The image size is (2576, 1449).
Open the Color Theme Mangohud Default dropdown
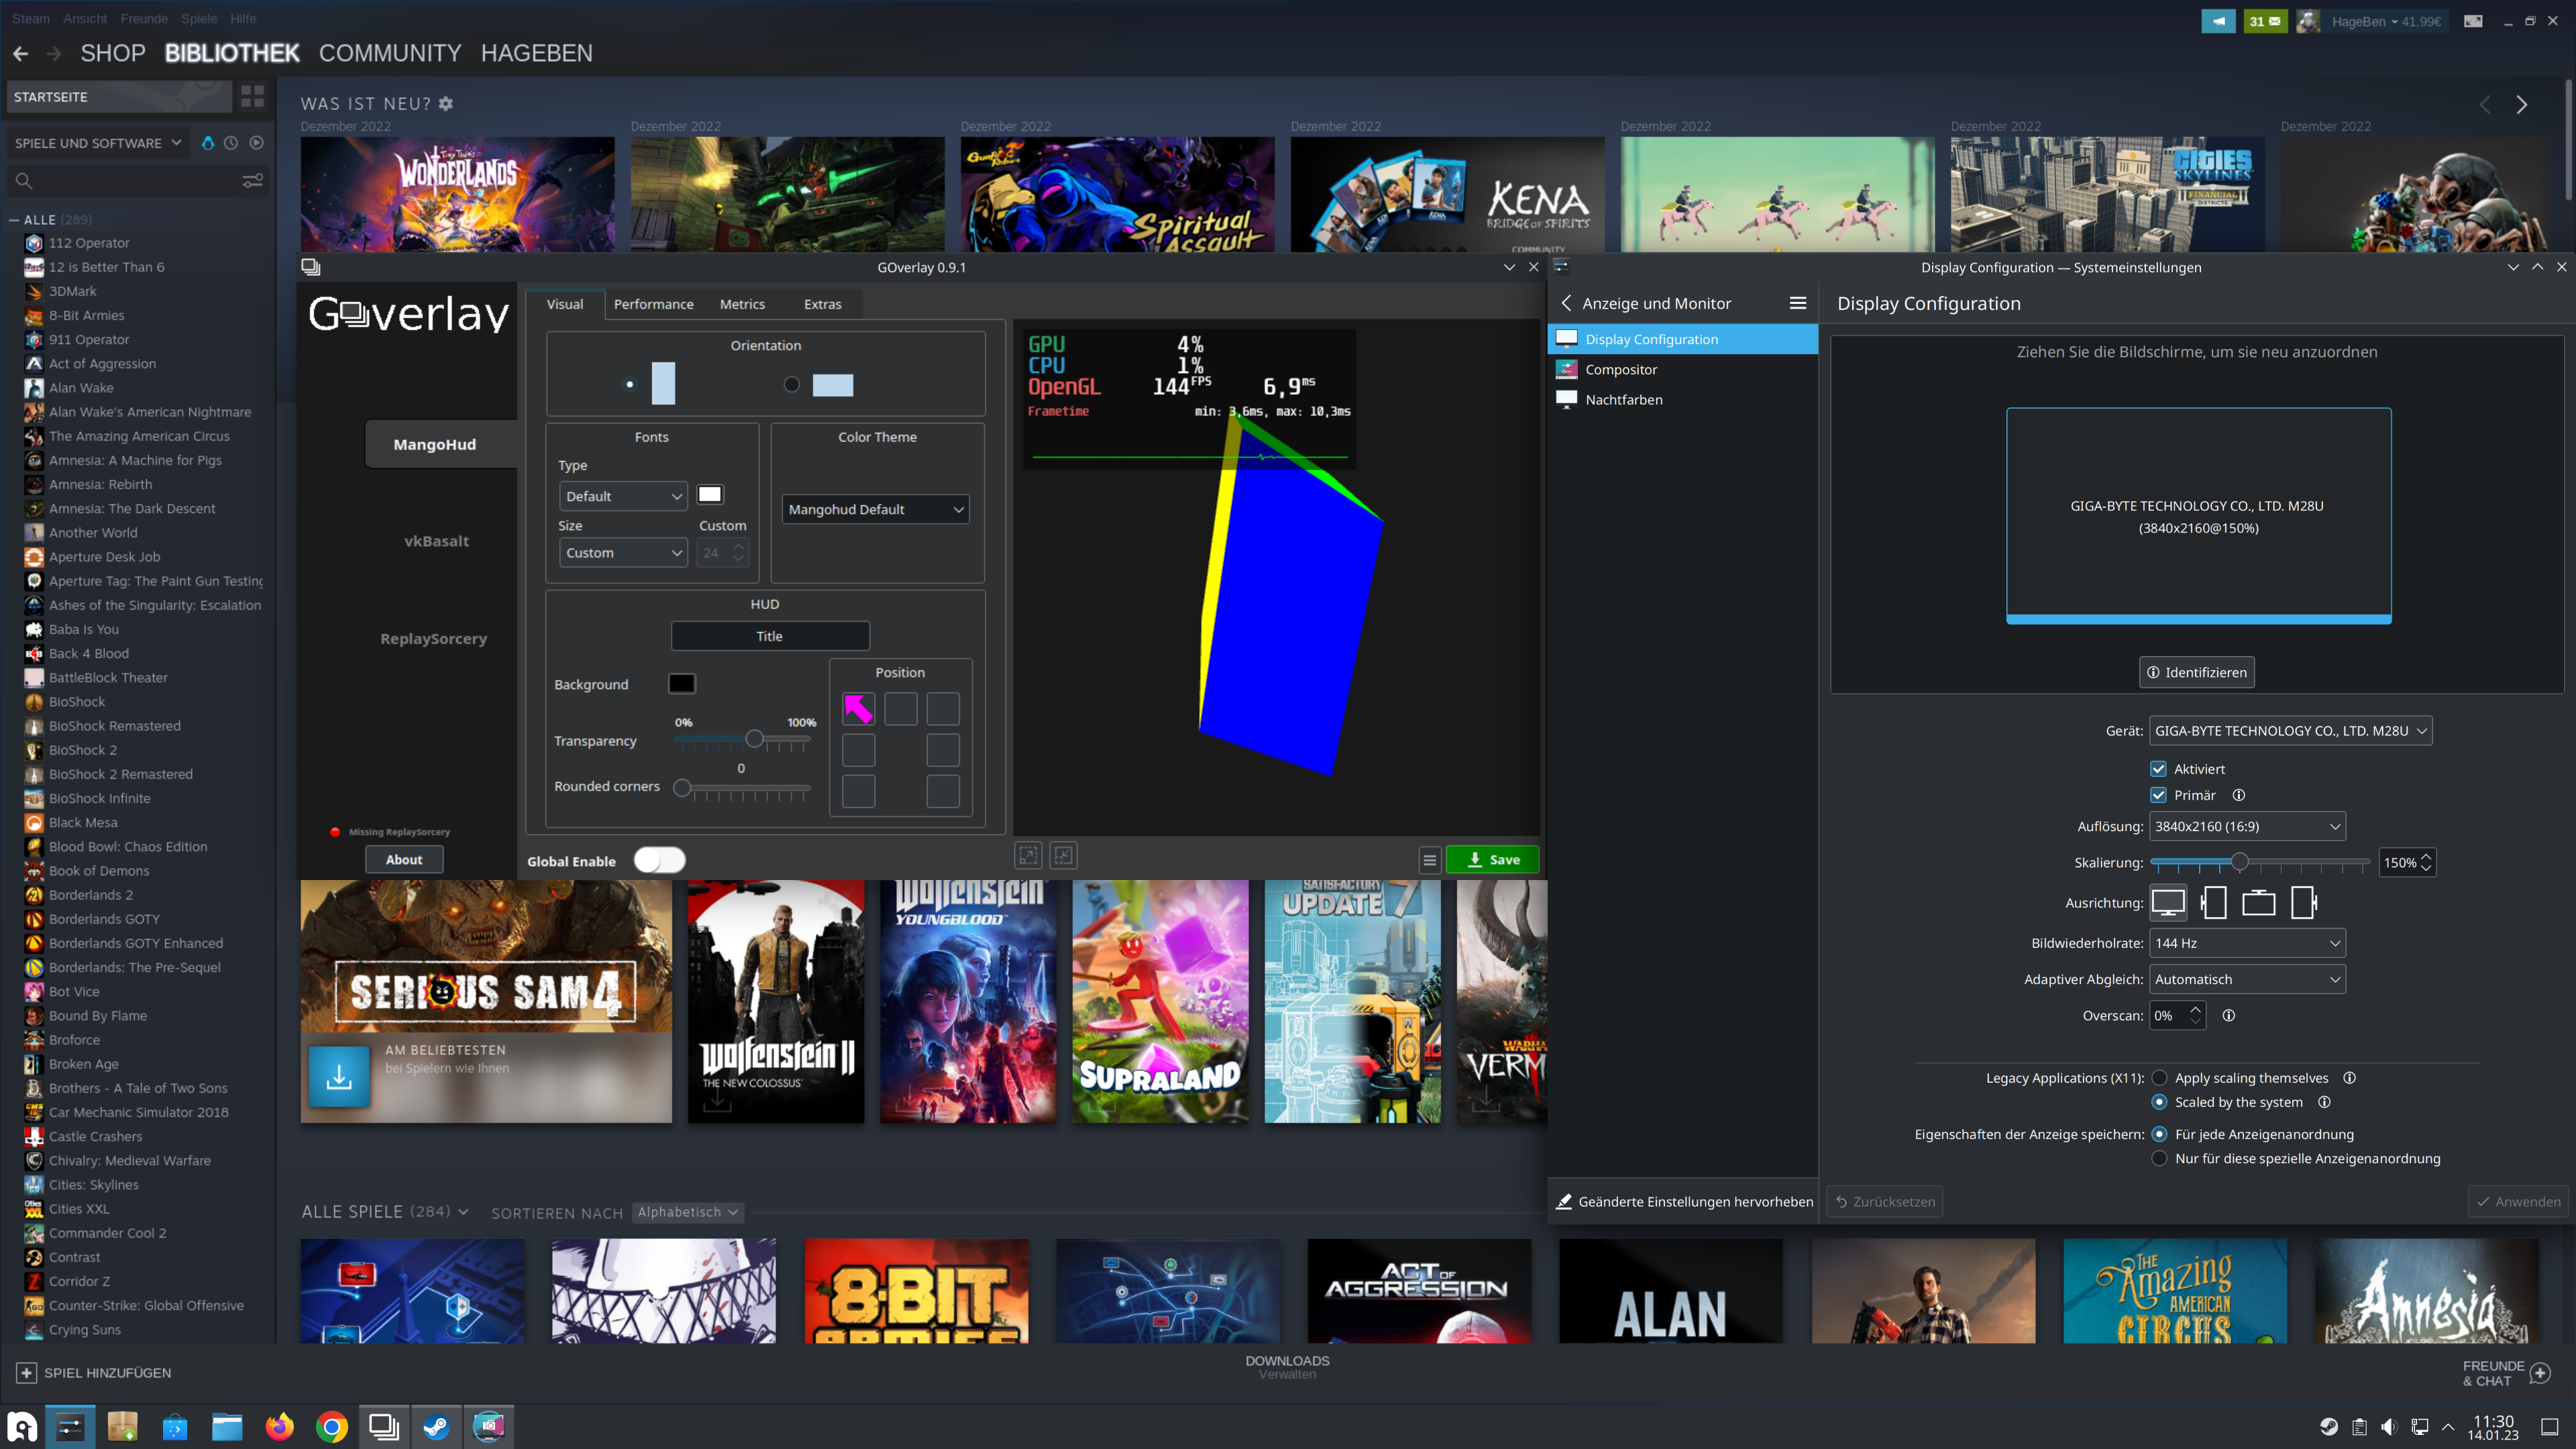[x=875, y=510]
